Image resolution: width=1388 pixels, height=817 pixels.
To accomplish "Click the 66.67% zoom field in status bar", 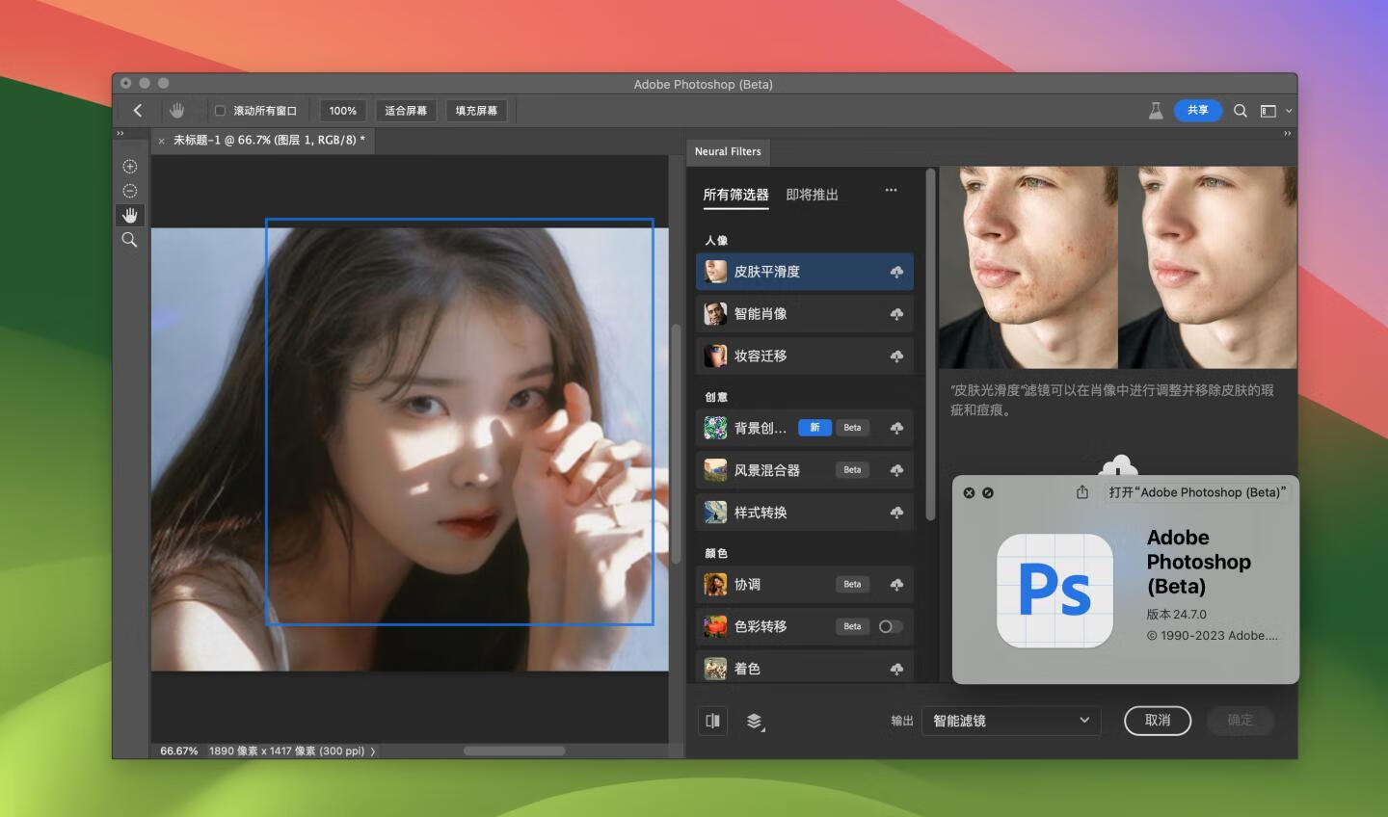I will [179, 751].
